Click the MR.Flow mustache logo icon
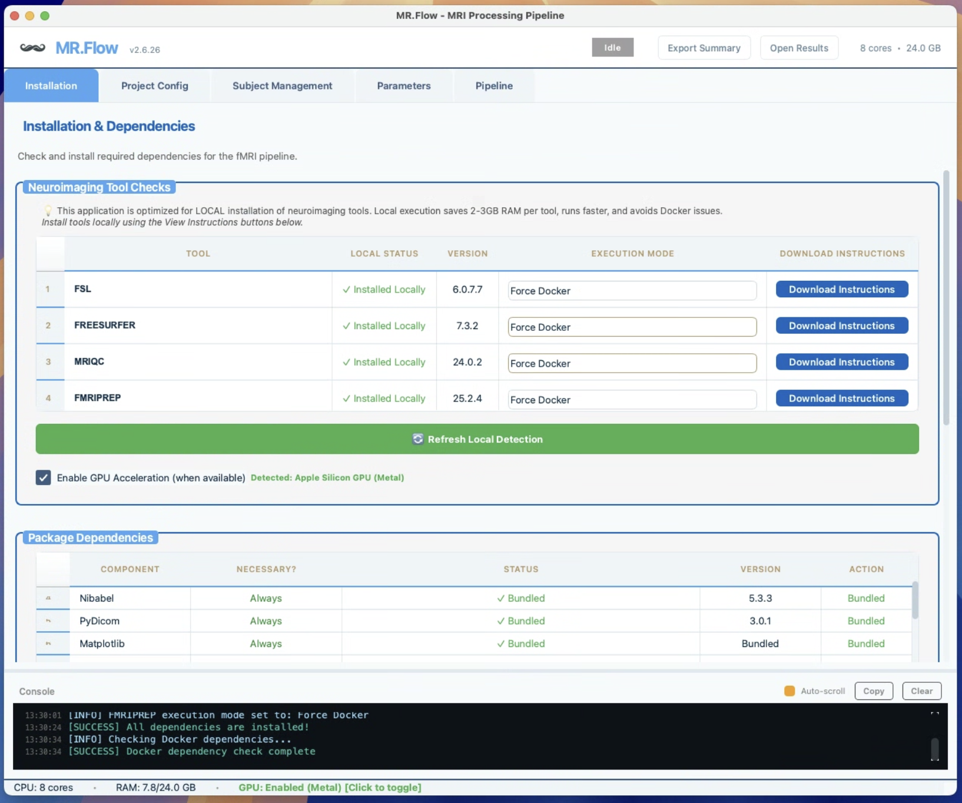Image resolution: width=962 pixels, height=803 pixels. click(x=32, y=47)
